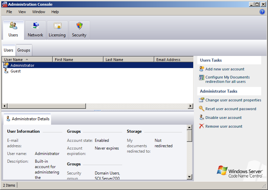The width and height of the screenshot is (268, 190).
Task: Click the details pane vertical scrollbar thumb
Action: point(189,136)
